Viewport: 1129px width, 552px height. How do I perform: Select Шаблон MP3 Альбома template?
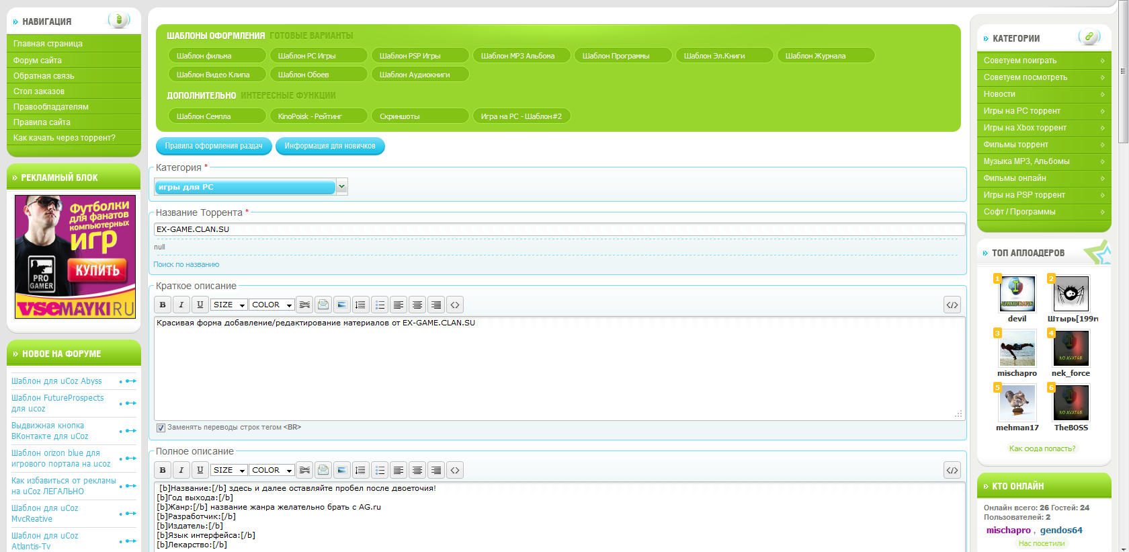tap(521, 56)
